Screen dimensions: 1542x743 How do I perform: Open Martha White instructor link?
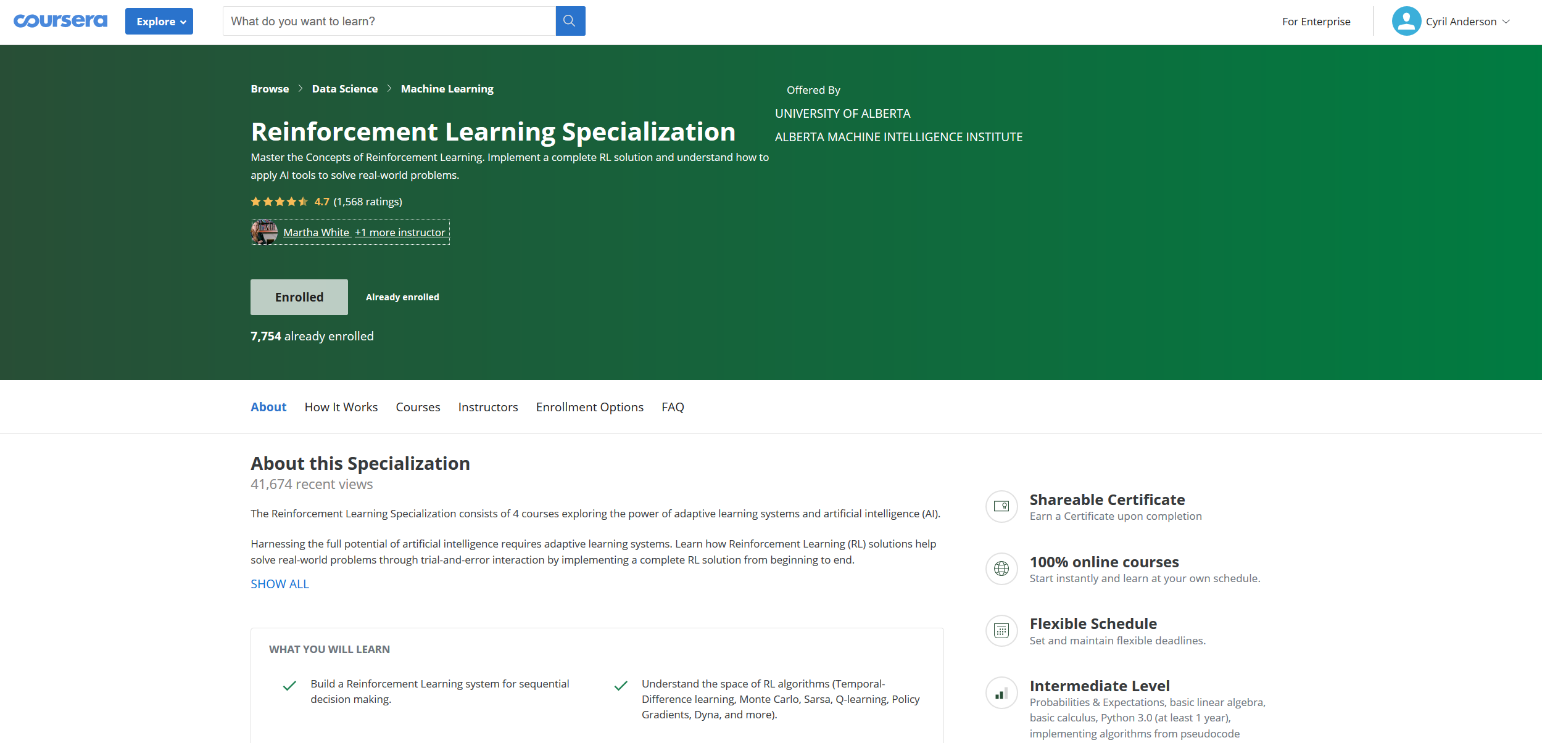[317, 232]
